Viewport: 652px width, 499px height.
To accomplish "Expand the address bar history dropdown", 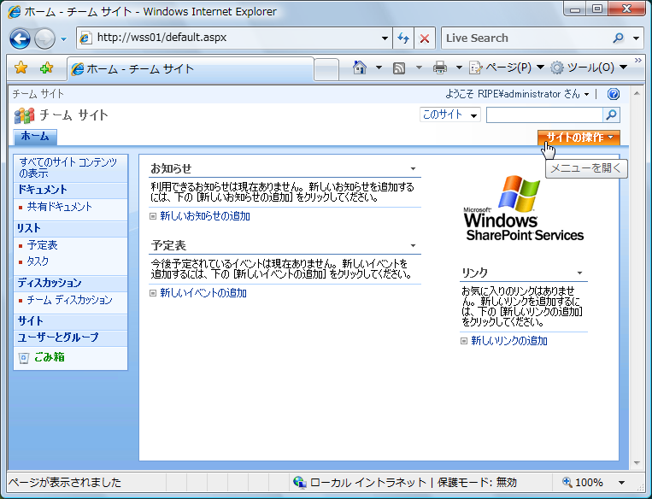I will tap(385, 38).
